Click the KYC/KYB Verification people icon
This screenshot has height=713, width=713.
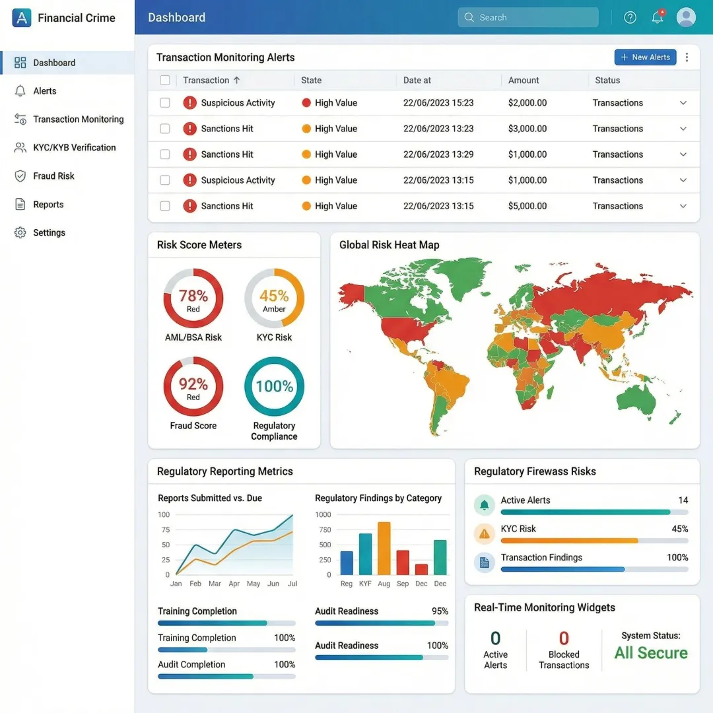coord(20,147)
